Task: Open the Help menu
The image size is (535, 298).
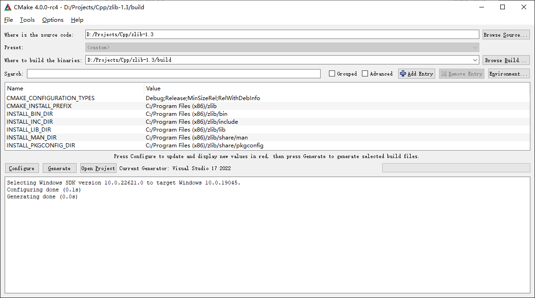Action: (x=77, y=20)
